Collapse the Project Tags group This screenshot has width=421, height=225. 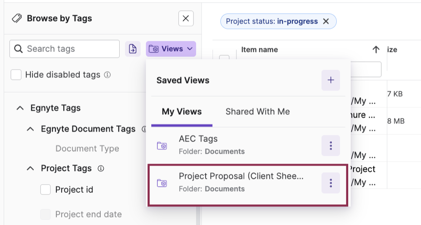[x=30, y=169]
